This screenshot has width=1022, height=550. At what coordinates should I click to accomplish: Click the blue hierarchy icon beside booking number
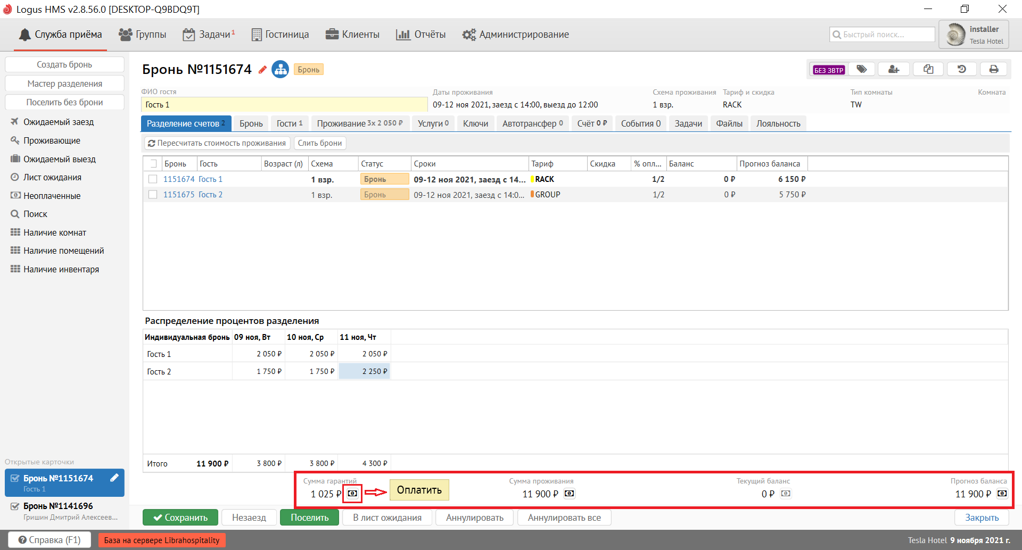(280, 69)
